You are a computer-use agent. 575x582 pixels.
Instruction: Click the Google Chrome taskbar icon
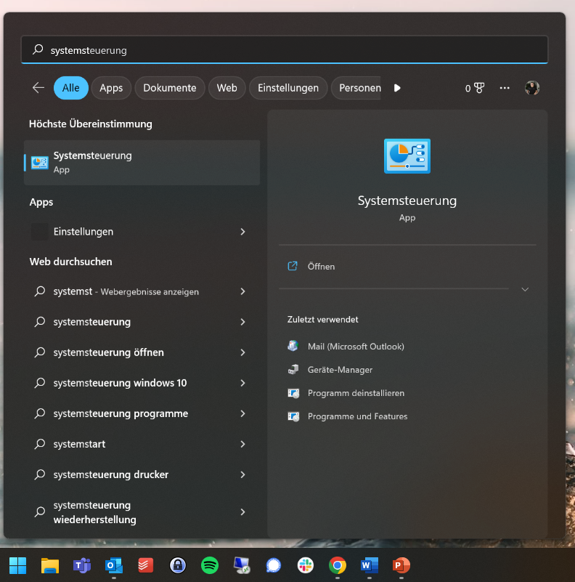pyautogui.click(x=337, y=565)
